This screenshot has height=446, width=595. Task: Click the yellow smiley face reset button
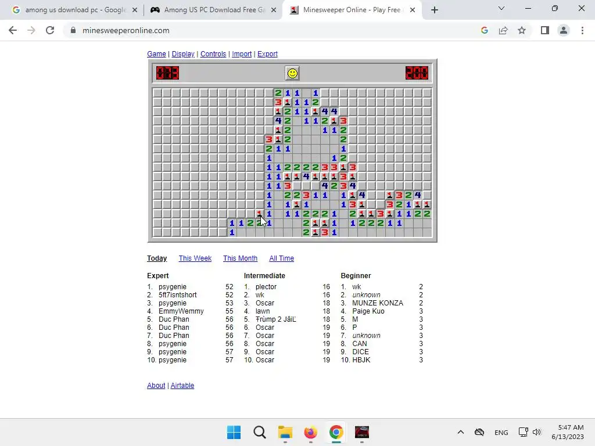292,73
